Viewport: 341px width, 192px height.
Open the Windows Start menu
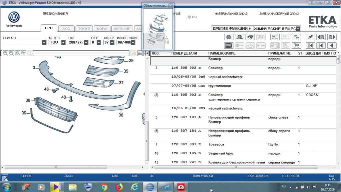tap(7, 187)
